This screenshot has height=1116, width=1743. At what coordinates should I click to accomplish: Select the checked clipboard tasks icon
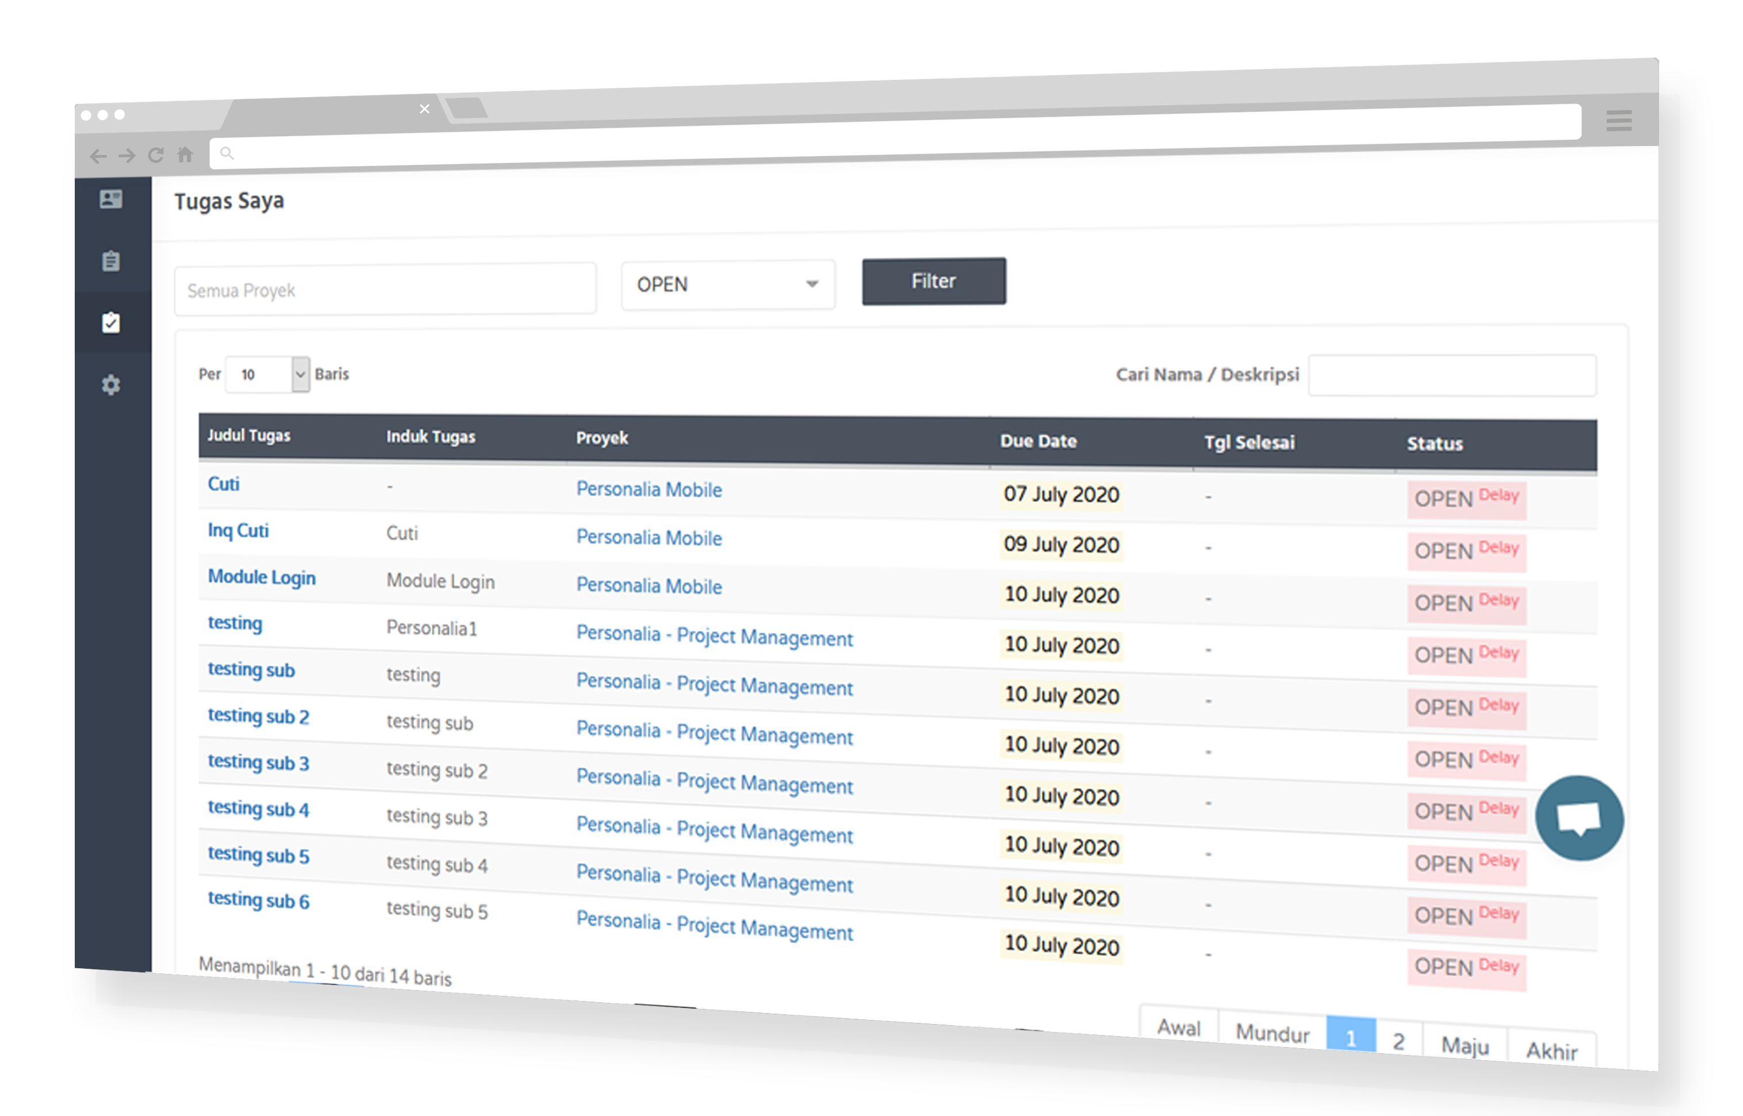tap(111, 323)
